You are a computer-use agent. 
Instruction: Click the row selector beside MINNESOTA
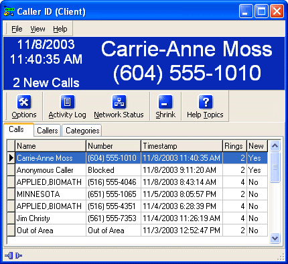(x=11, y=194)
